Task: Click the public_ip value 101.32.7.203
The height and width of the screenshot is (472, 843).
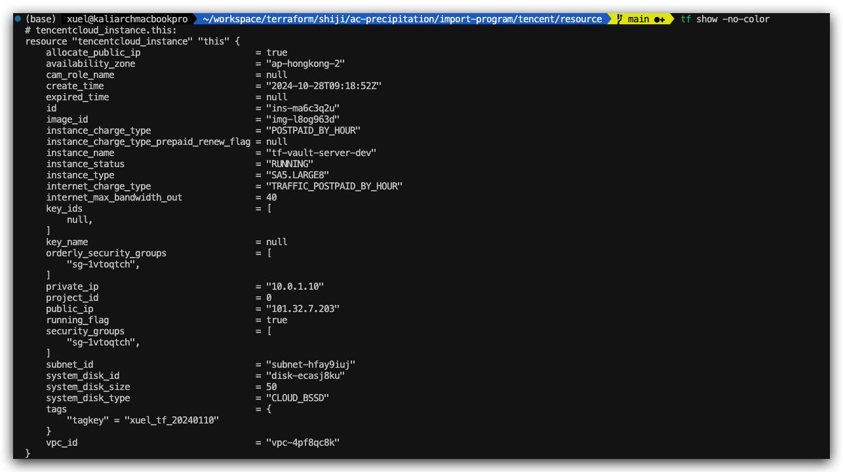Action: click(x=303, y=309)
